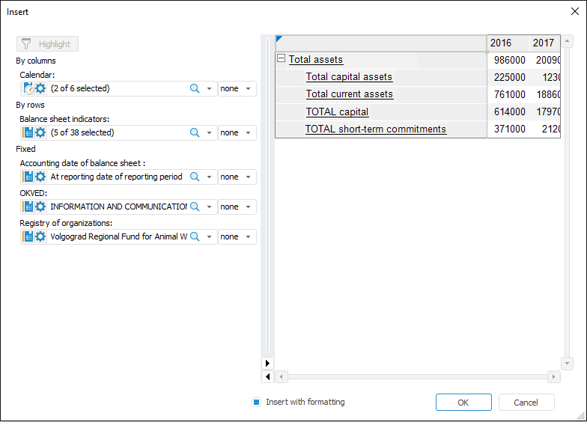Open Calendar dimension gear settings
The height and width of the screenshot is (422, 587).
pos(40,88)
